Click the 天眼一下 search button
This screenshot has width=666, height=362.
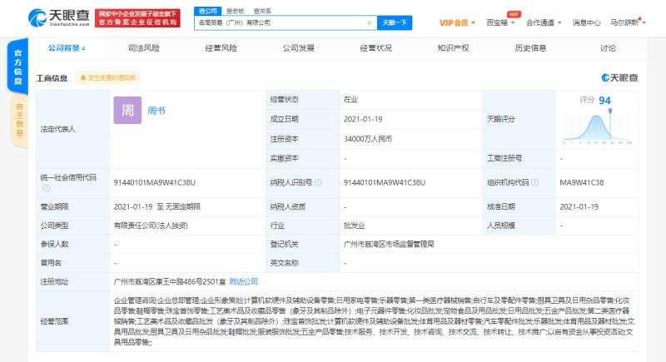point(395,23)
